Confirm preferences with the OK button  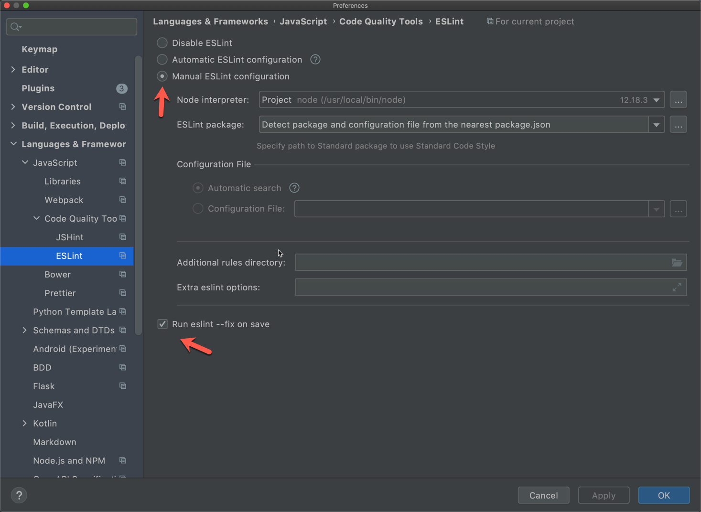tap(664, 496)
